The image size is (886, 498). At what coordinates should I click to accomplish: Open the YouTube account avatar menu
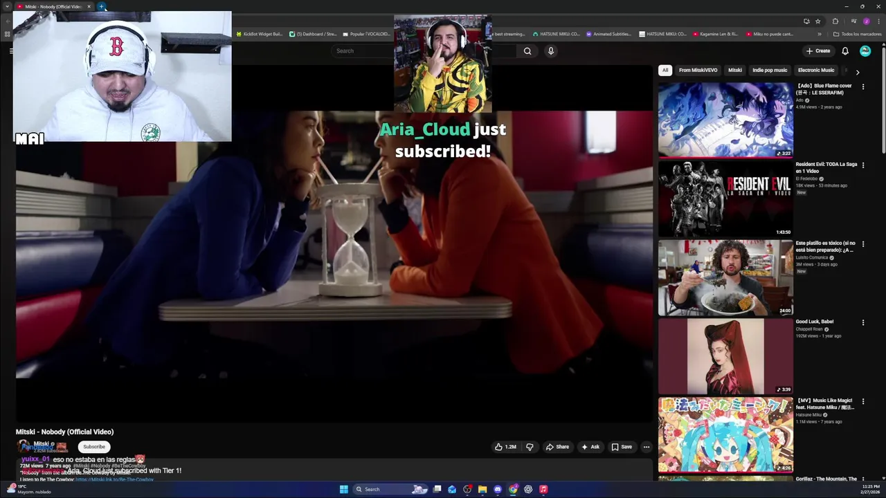[865, 50]
